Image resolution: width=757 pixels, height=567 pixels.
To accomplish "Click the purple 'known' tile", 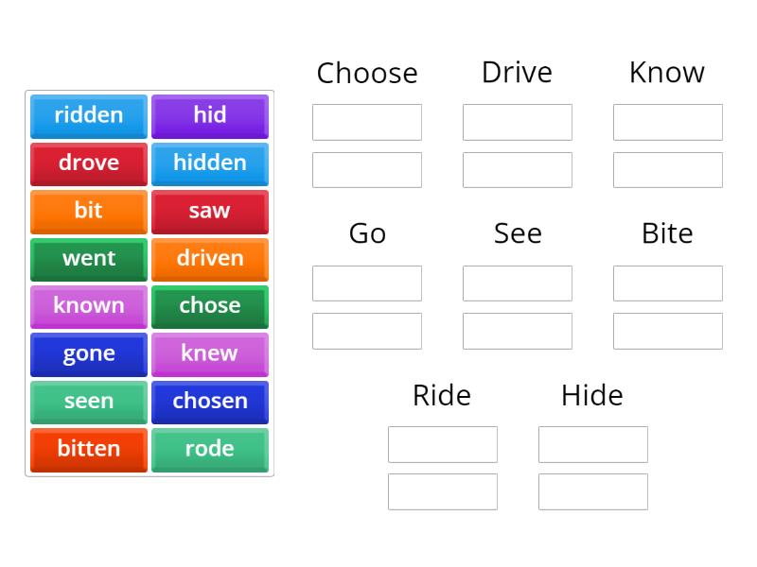I will tap(88, 306).
